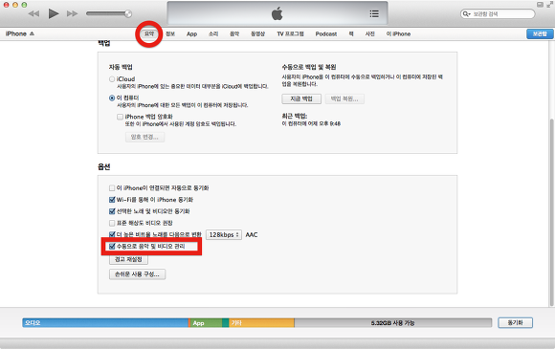The width and height of the screenshot is (555, 349).
Task: Click the eject icon next to iPhone
Action: [x=32, y=33]
